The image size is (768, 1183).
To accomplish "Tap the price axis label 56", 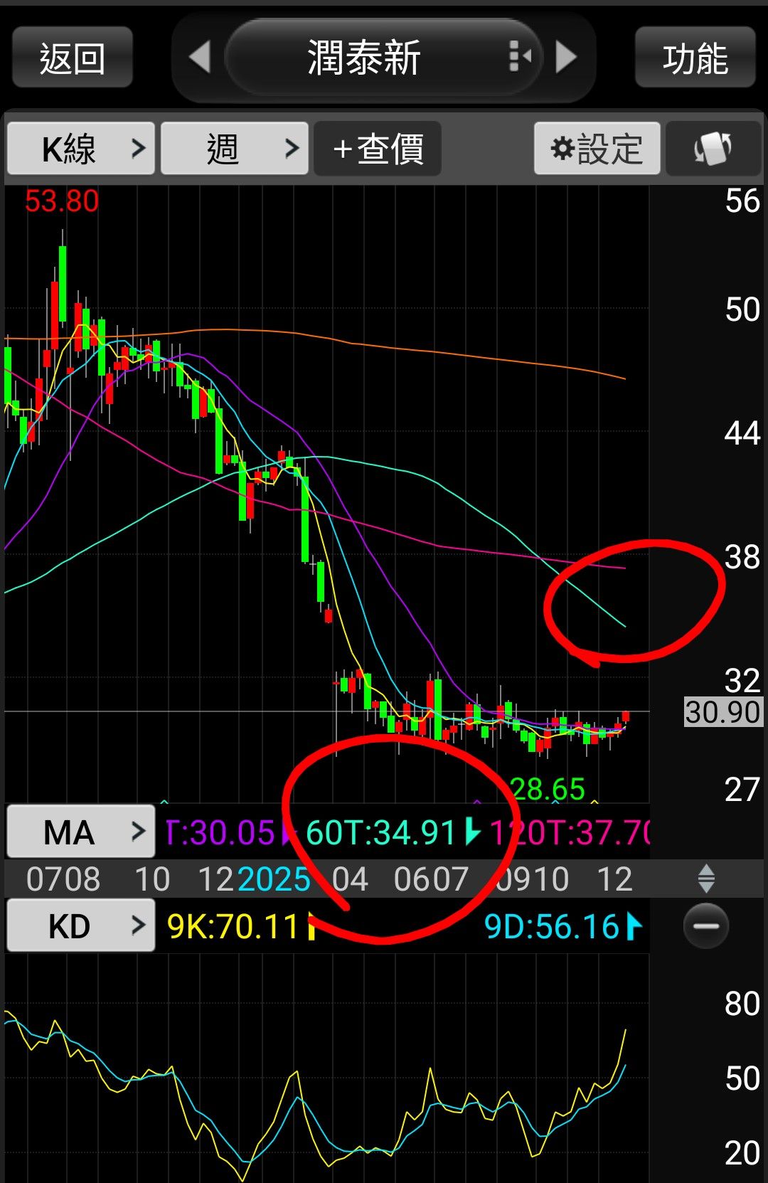I will tap(742, 201).
